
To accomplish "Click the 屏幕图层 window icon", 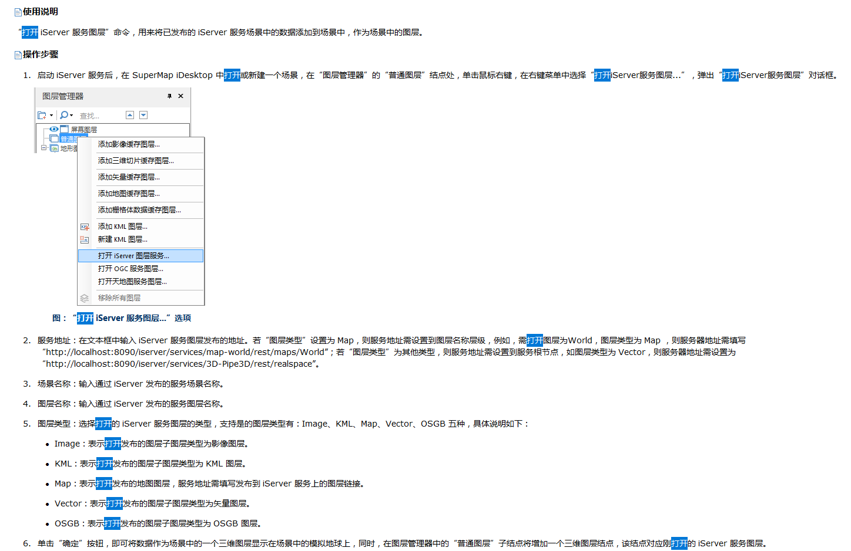I will coord(65,129).
